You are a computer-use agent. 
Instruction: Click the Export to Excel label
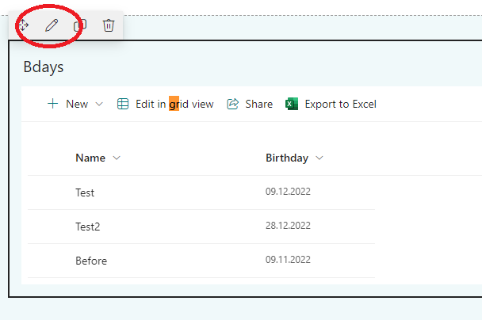coord(340,104)
